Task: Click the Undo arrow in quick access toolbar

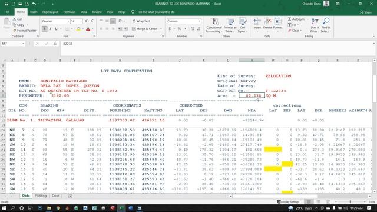Action: pos(34,4)
